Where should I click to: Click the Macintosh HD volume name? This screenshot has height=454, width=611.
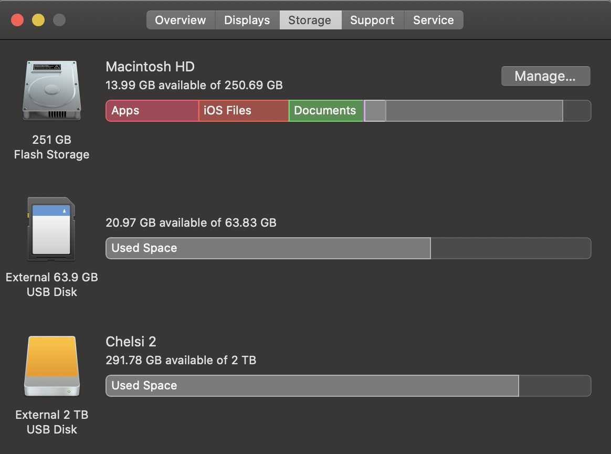tap(150, 67)
